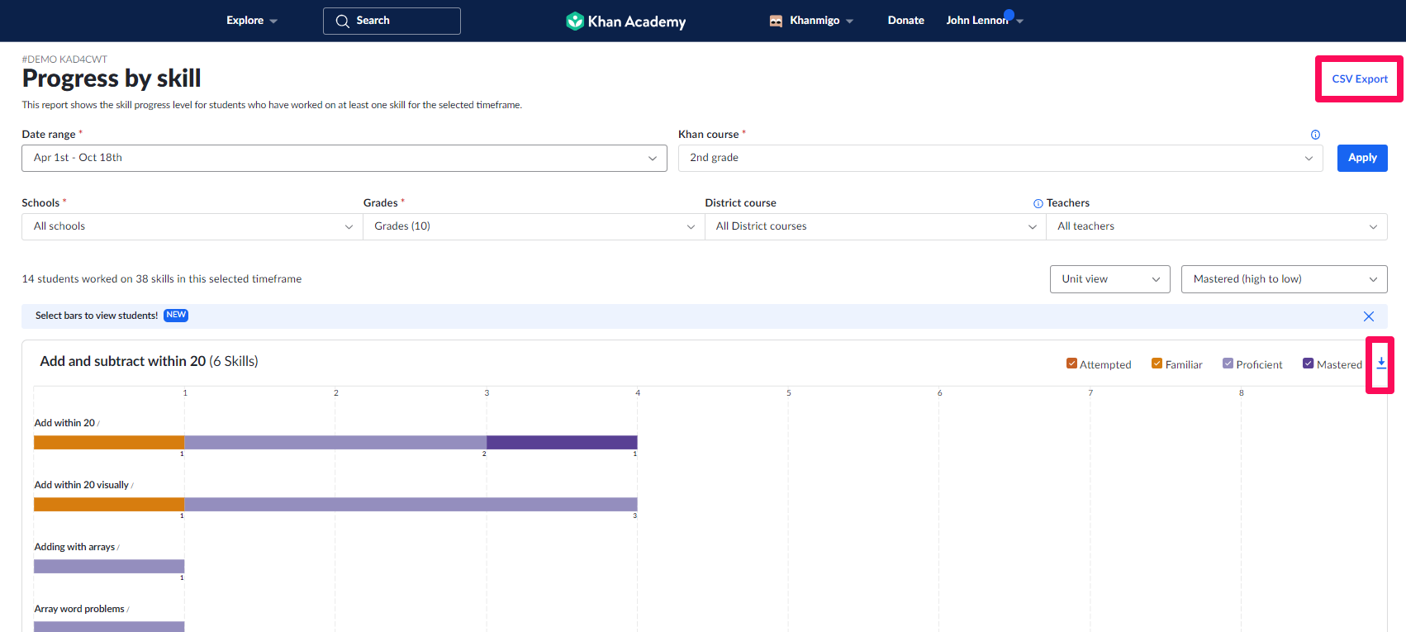Select the dark purple Mastered bar for Add within 20
1406x632 pixels.
pos(562,442)
